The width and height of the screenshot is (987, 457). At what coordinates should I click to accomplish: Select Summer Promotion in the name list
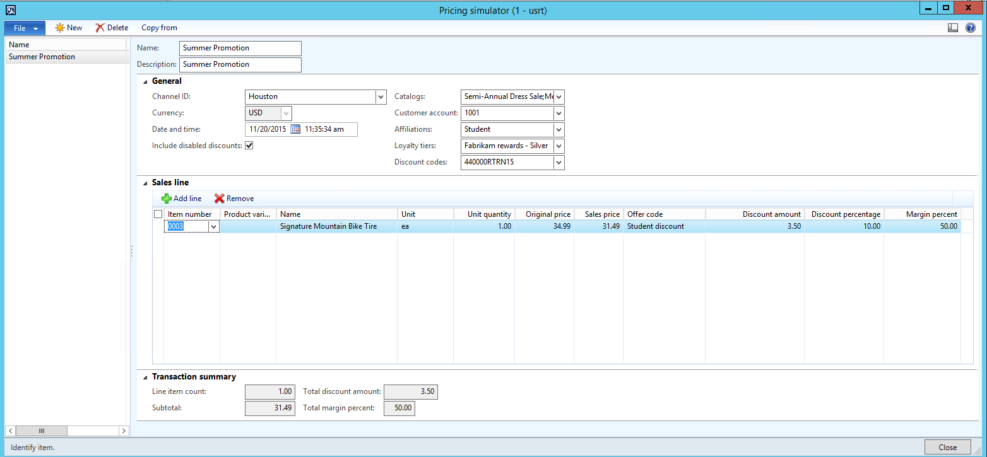42,57
